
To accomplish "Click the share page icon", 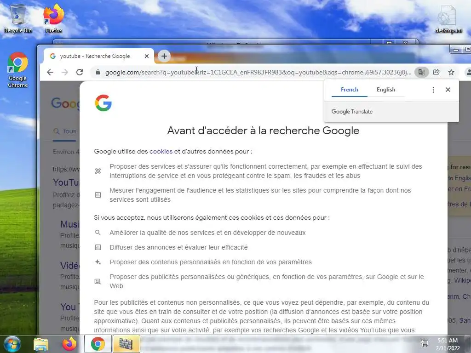I will click(437, 72).
